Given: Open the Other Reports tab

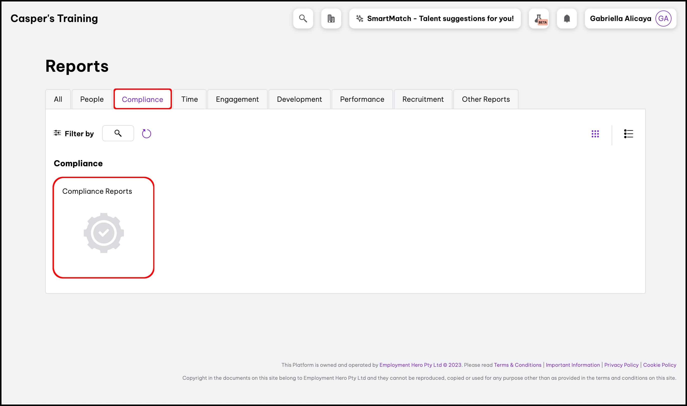Looking at the screenshot, I should 486,99.
